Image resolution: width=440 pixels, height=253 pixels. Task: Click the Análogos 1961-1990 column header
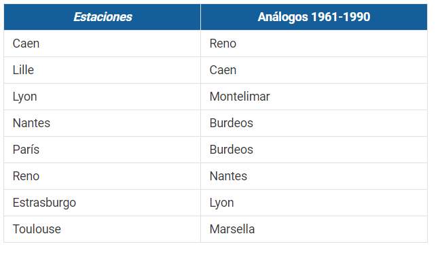coord(314,17)
